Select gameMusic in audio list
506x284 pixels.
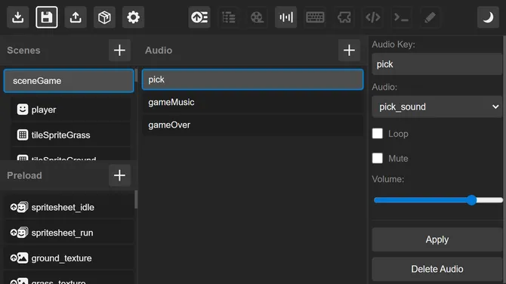coord(253,102)
